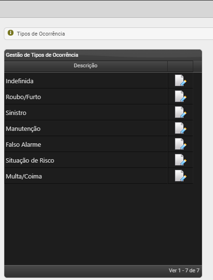This screenshot has width=213, height=280.
Task: Edit the Falso Alarme entry
Action: 180,144
